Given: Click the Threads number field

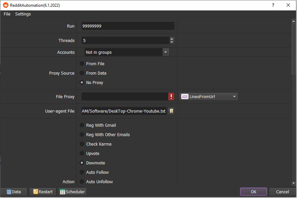Looking at the screenshot, I should tap(126, 40).
